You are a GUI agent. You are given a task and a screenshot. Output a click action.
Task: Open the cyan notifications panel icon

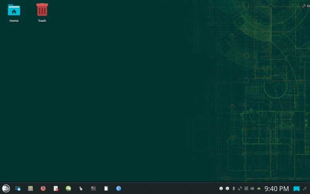click(296, 189)
